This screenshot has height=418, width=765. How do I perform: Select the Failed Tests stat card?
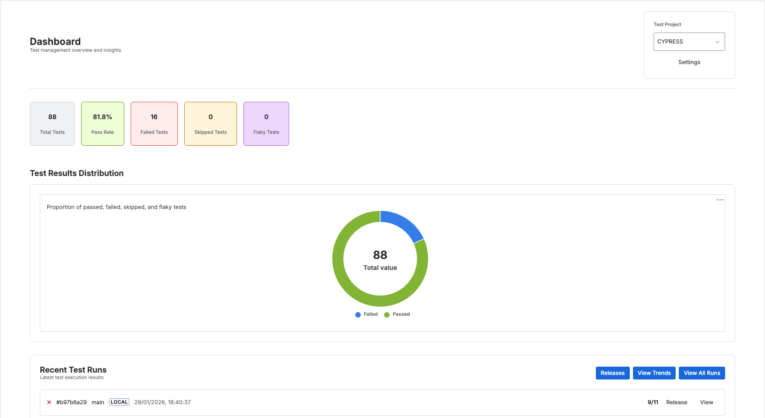pos(154,123)
